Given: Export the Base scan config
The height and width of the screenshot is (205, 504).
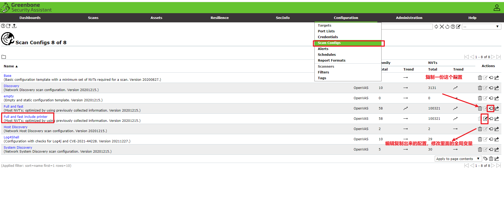Looking at the screenshot, I should pos(497,78).
